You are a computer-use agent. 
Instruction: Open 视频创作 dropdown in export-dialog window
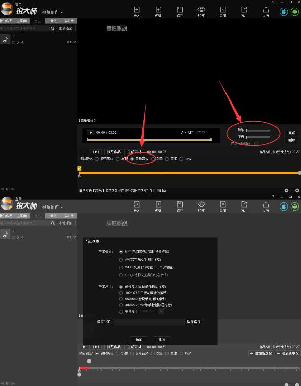coord(53,207)
